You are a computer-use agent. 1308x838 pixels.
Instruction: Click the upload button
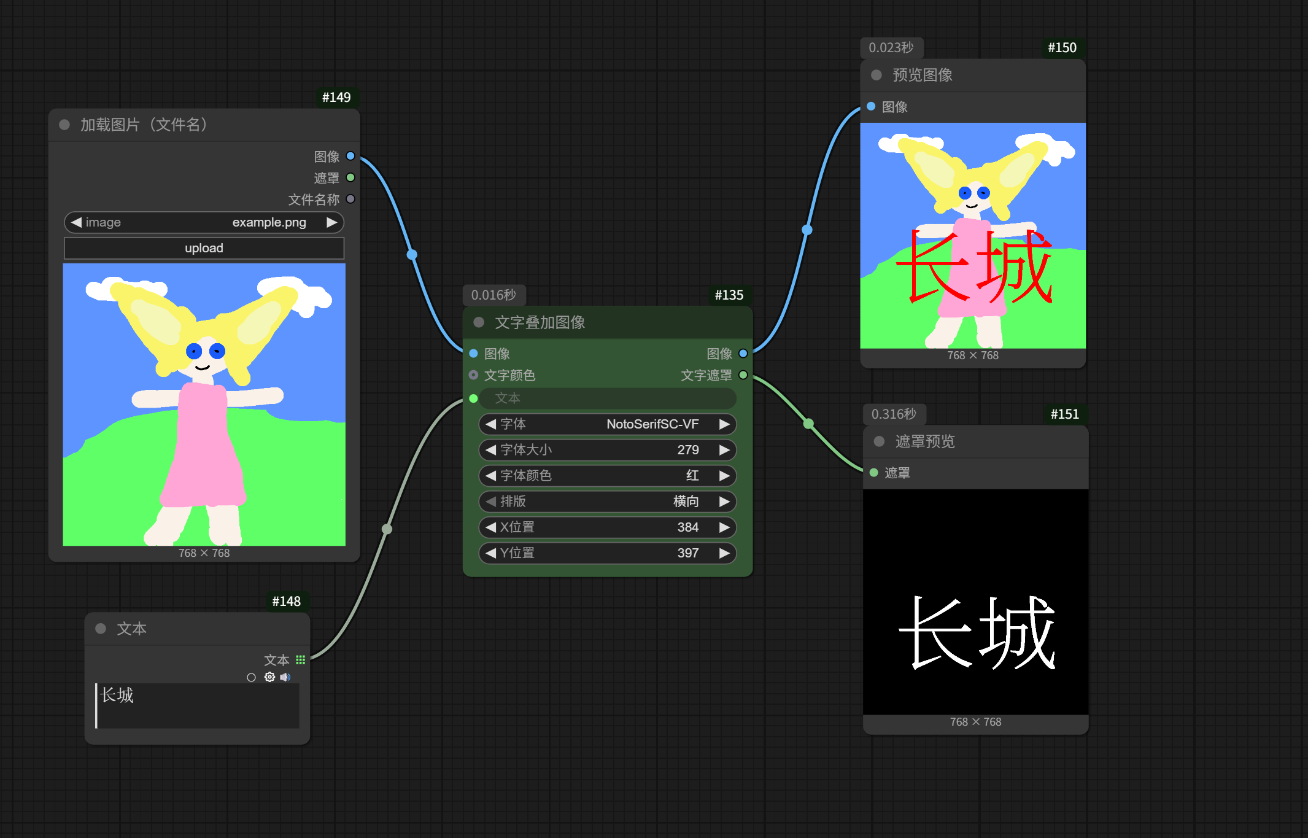(204, 248)
